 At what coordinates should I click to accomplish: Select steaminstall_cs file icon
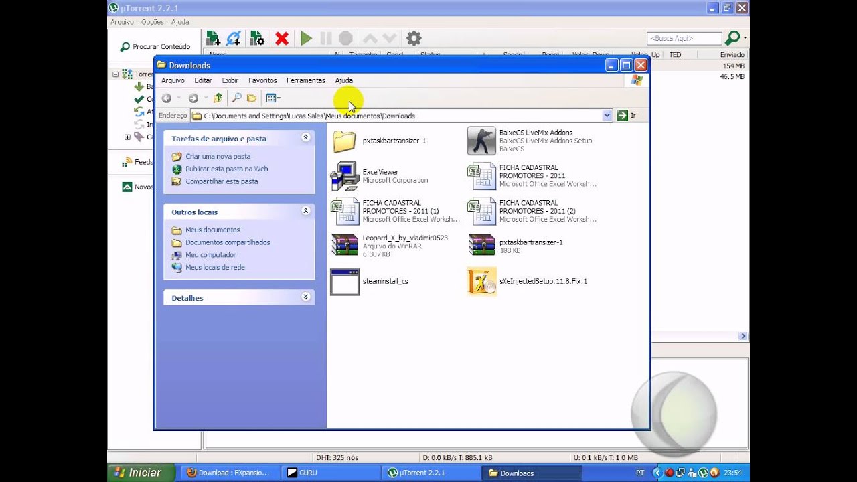coord(345,282)
